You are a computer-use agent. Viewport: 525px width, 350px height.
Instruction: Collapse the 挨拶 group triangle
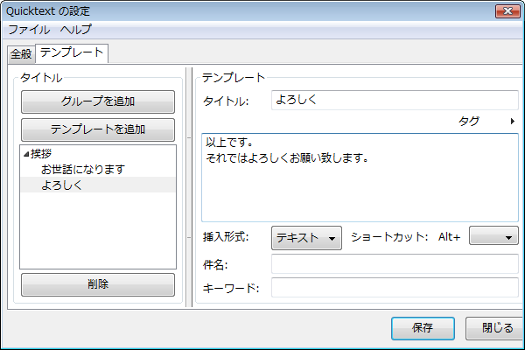[x=26, y=154]
